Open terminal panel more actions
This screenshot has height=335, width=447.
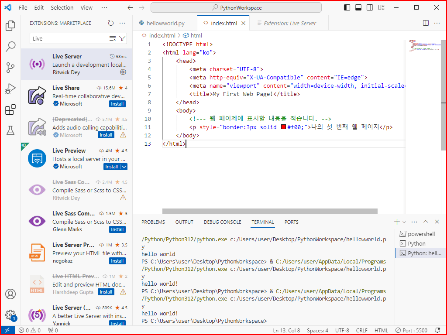tap(414, 222)
